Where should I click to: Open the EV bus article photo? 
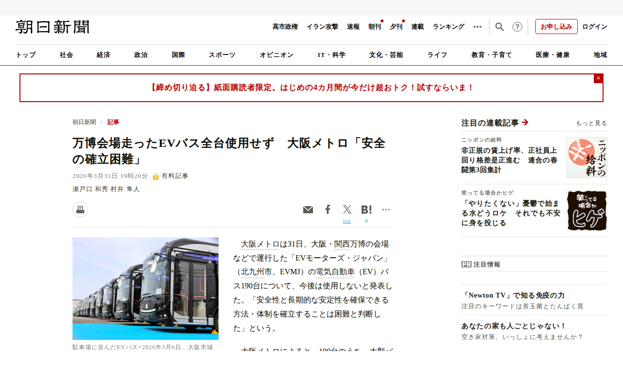146,288
